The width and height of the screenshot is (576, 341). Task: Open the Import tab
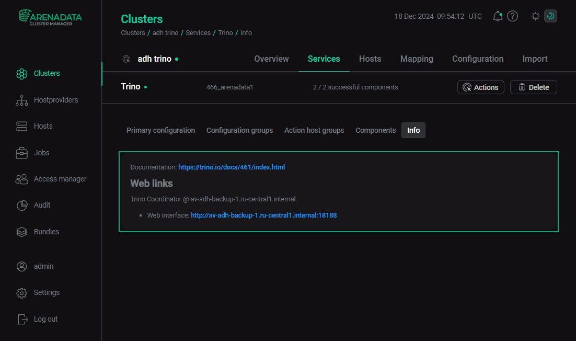click(535, 59)
